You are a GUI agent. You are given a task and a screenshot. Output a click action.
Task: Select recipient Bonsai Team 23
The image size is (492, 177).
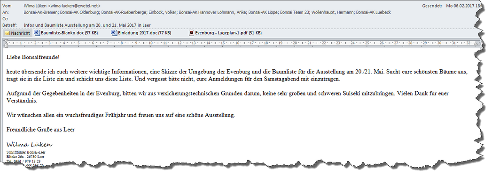[x=294, y=12]
